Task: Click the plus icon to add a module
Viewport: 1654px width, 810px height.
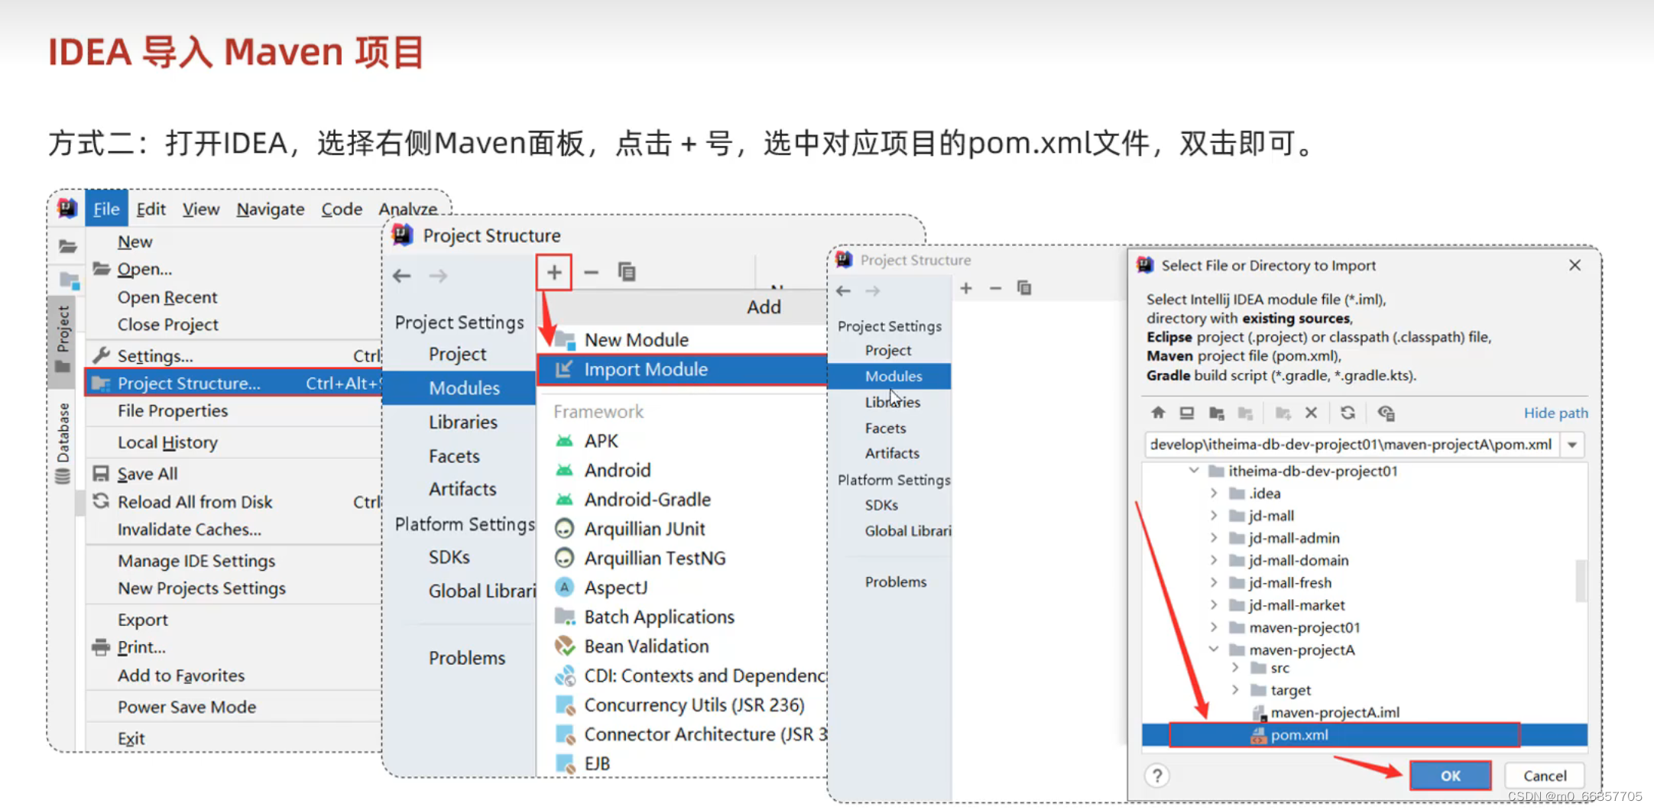Action: pyautogui.click(x=553, y=272)
